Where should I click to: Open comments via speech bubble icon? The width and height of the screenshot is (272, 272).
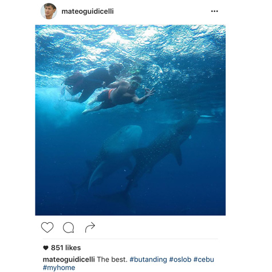68,227
